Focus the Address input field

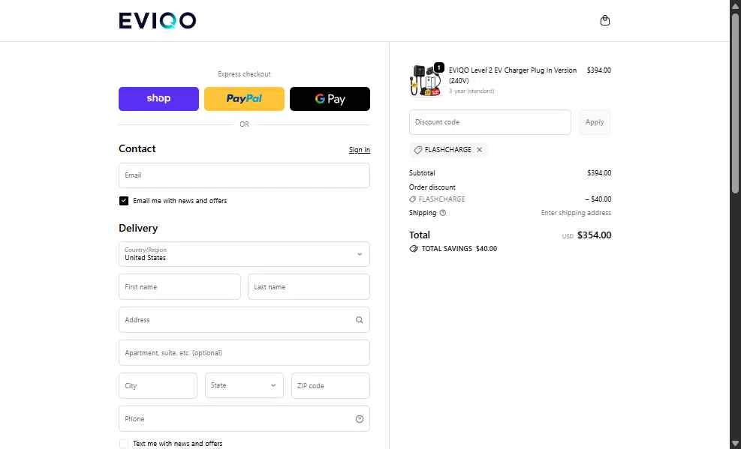(x=244, y=320)
